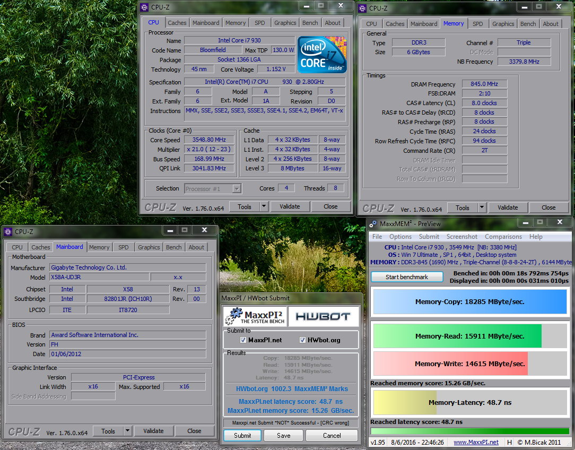Close the CPU-Z Memory window via title bar X
The width and height of the screenshot is (575, 450).
click(559, 6)
